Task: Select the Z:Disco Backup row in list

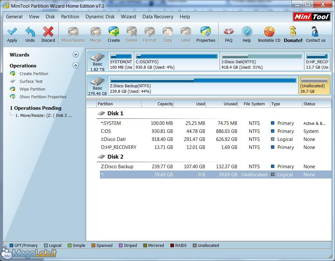Action: (216, 167)
